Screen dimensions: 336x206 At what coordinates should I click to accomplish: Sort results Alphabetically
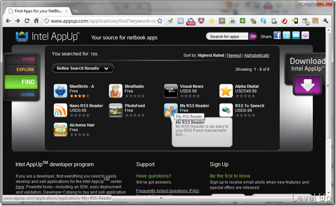tap(257, 55)
